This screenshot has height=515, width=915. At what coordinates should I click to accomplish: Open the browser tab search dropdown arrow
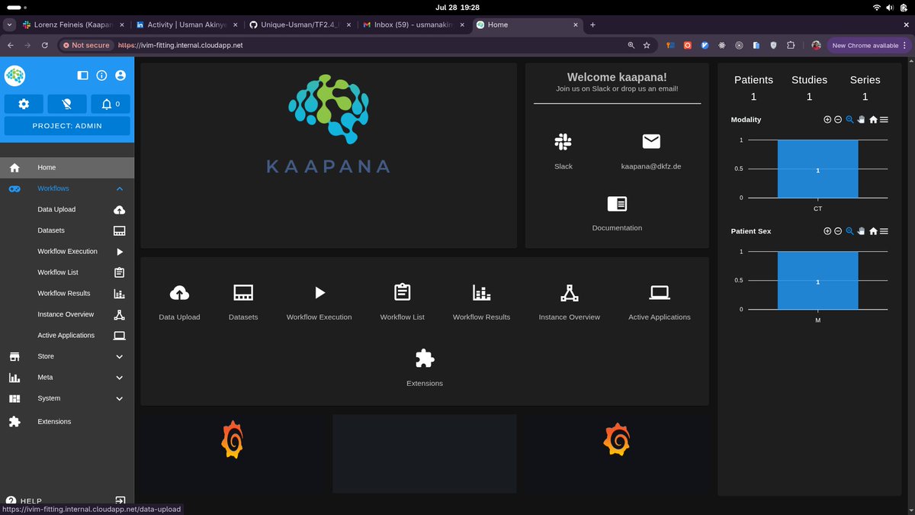(x=9, y=24)
